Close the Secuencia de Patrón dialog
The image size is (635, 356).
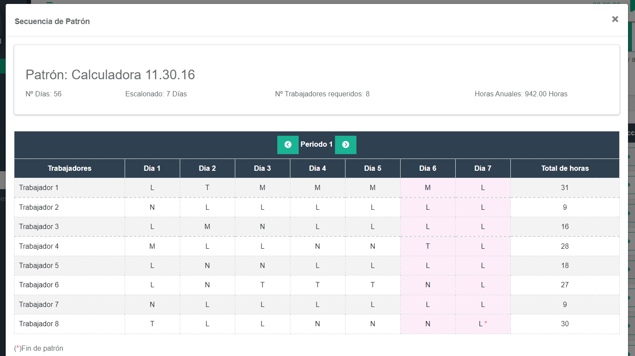click(x=615, y=19)
